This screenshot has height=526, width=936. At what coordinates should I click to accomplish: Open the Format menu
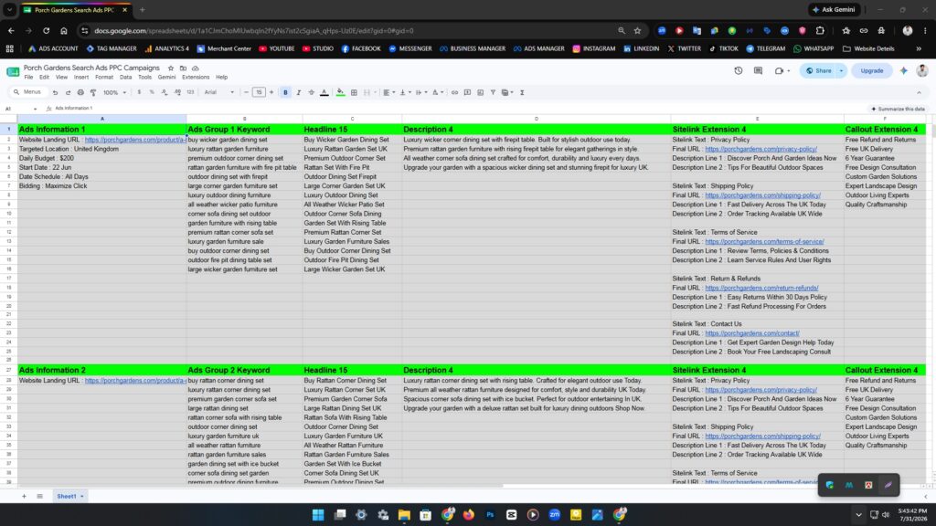click(x=104, y=78)
